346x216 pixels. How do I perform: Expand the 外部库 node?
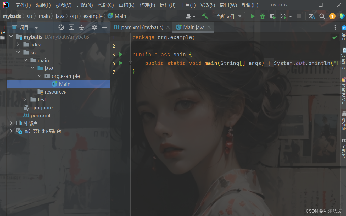click(11, 123)
